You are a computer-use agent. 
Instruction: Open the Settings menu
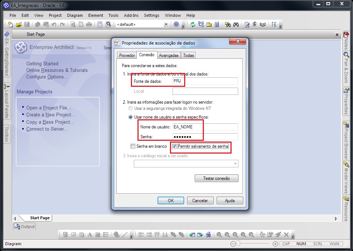pos(151,15)
